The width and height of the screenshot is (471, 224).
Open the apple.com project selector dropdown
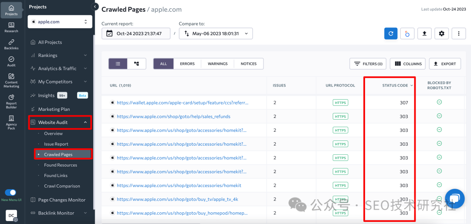click(60, 22)
